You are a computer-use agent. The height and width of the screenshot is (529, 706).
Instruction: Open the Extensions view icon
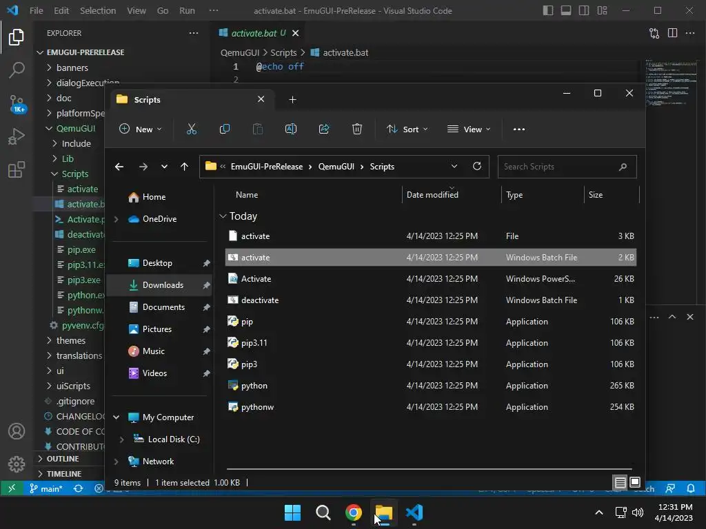coord(17,169)
